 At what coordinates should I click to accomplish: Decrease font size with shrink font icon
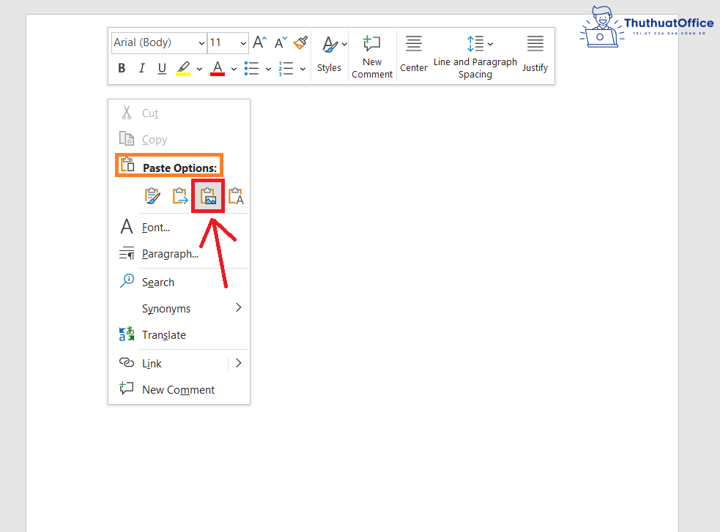(x=281, y=42)
